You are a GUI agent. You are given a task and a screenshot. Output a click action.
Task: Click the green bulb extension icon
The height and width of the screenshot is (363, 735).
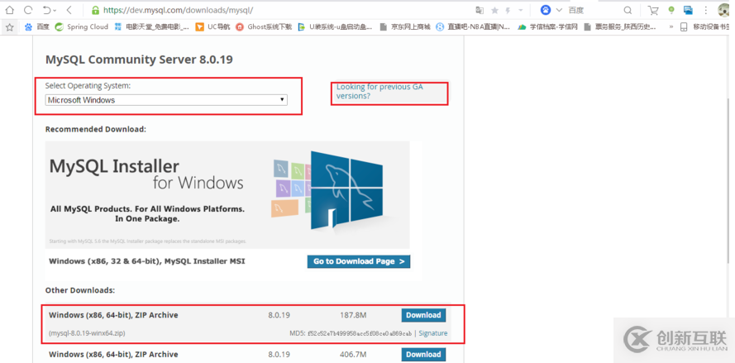pyautogui.click(x=671, y=10)
